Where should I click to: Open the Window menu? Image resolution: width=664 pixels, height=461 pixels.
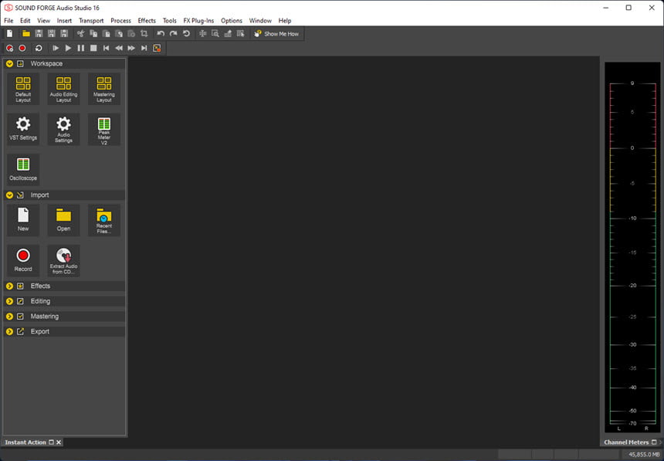pyautogui.click(x=260, y=20)
